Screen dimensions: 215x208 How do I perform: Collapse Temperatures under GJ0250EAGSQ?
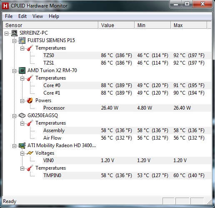click(x=22, y=123)
